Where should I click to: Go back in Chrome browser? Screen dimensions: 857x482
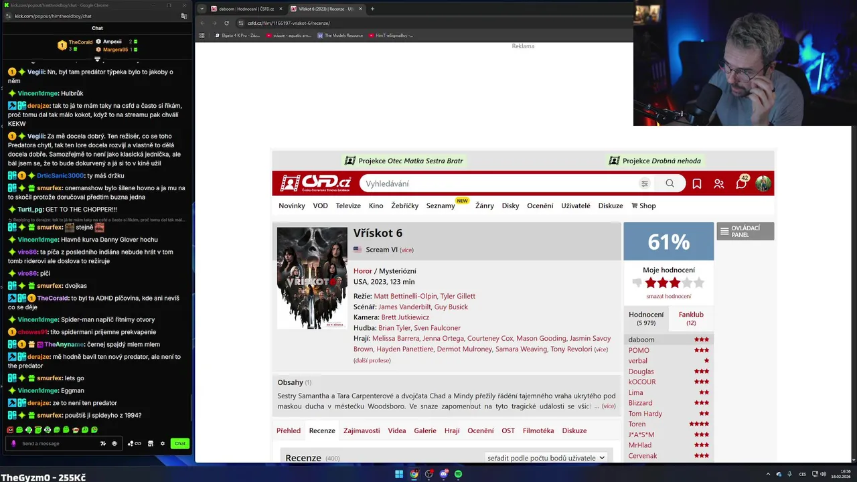[x=202, y=23]
